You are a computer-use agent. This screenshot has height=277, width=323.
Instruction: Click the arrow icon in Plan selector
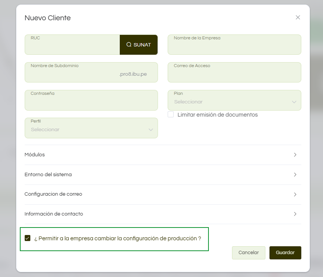click(x=294, y=102)
